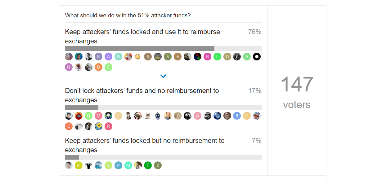Image resolution: width=391 pixels, height=181 pixels.
Task: Select 'Don't lock attackers' funds' poll option
Action: tap(142, 95)
